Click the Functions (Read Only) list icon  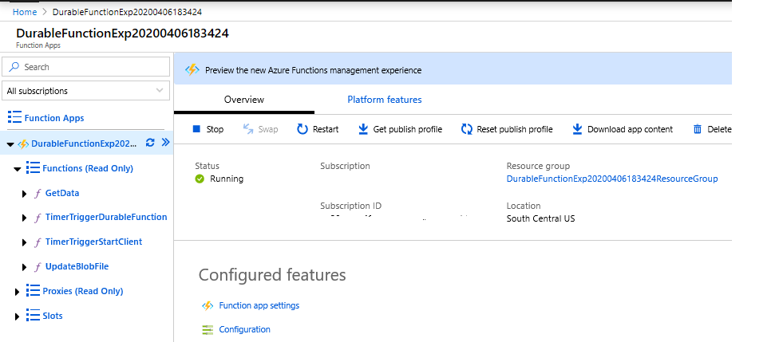coord(33,167)
